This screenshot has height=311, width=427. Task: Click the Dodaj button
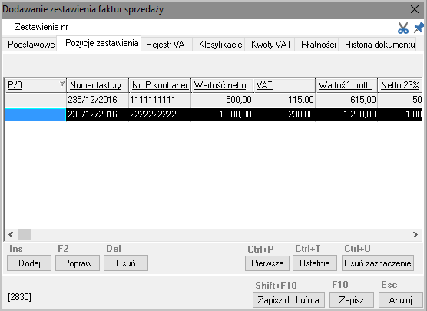pyautogui.click(x=29, y=263)
